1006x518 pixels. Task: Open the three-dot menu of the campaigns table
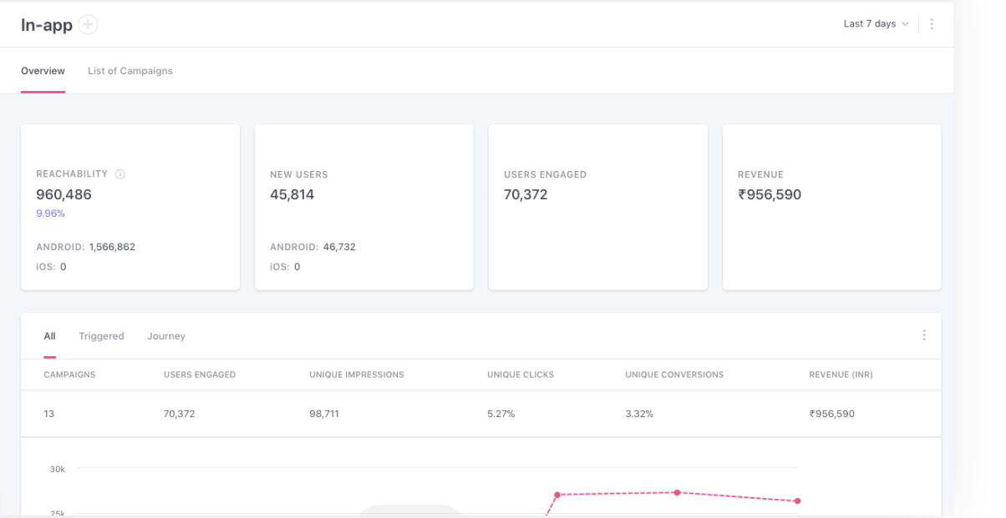point(923,335)
